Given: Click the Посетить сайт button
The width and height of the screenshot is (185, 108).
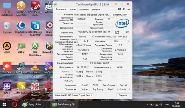Looking at the screenshot, I should tap(120, 15).
